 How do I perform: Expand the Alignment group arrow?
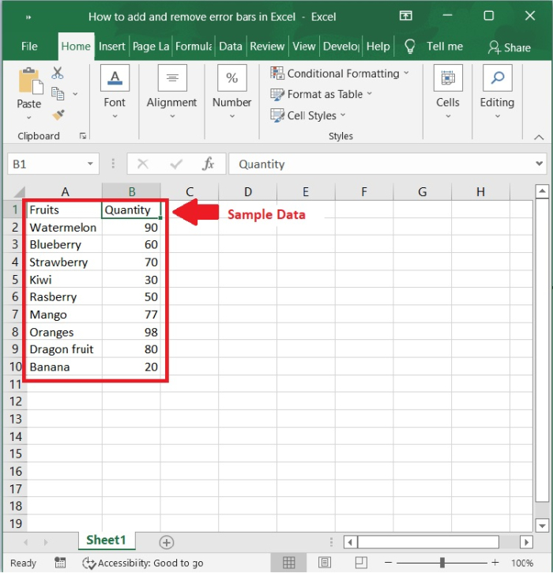tap(172, 116)
